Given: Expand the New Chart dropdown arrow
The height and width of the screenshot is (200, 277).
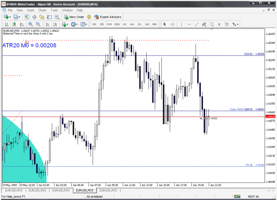Looking at the screenshot, I should point(10,17).
